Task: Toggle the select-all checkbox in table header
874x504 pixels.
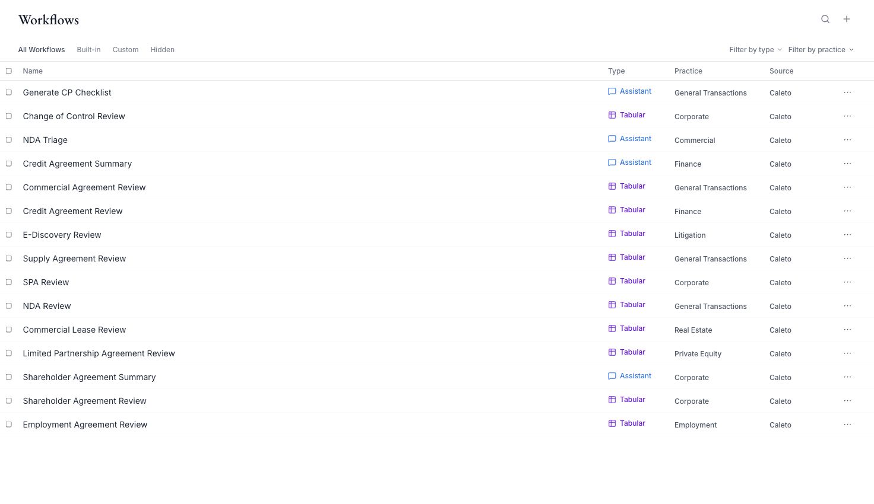Action: 9,71
